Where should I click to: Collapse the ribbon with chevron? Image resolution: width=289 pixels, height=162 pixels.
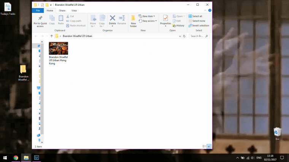click(x=205, y=11)
